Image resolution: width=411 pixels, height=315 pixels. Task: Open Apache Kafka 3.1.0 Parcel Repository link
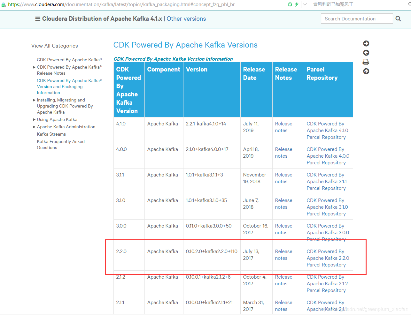pos(327,207)
